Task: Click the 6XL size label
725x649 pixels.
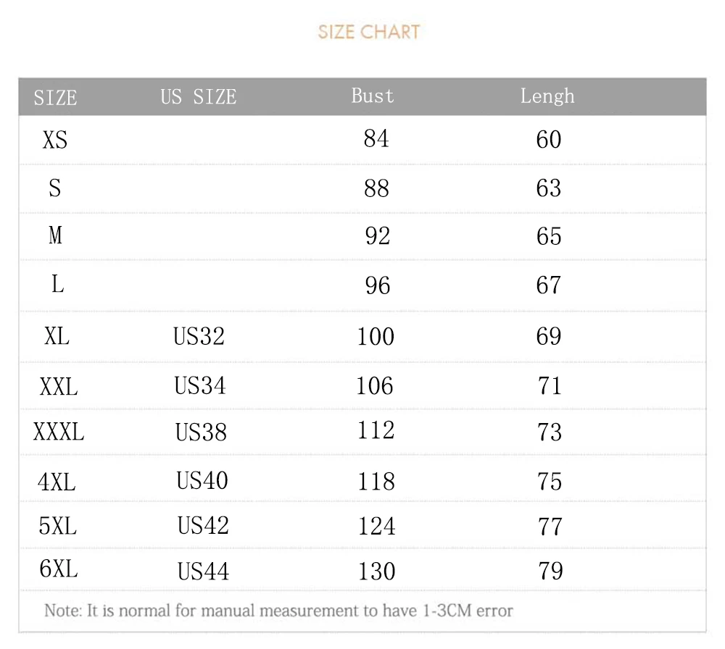Action: tap(58, 569)
